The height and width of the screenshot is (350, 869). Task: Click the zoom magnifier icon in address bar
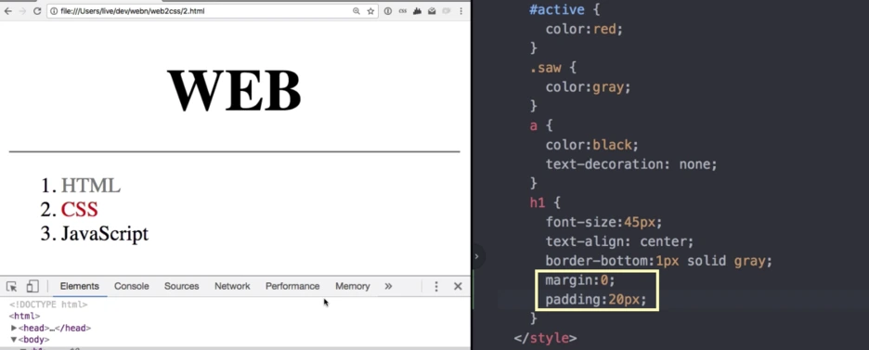(x=357, y=11)
